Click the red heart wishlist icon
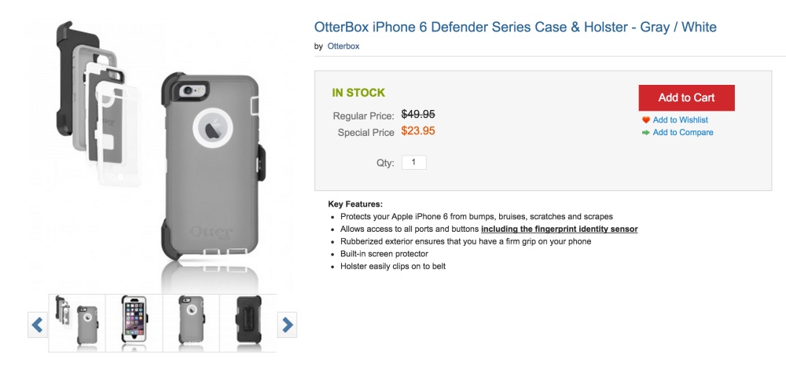The image size is (786, 378). point(646,120)
